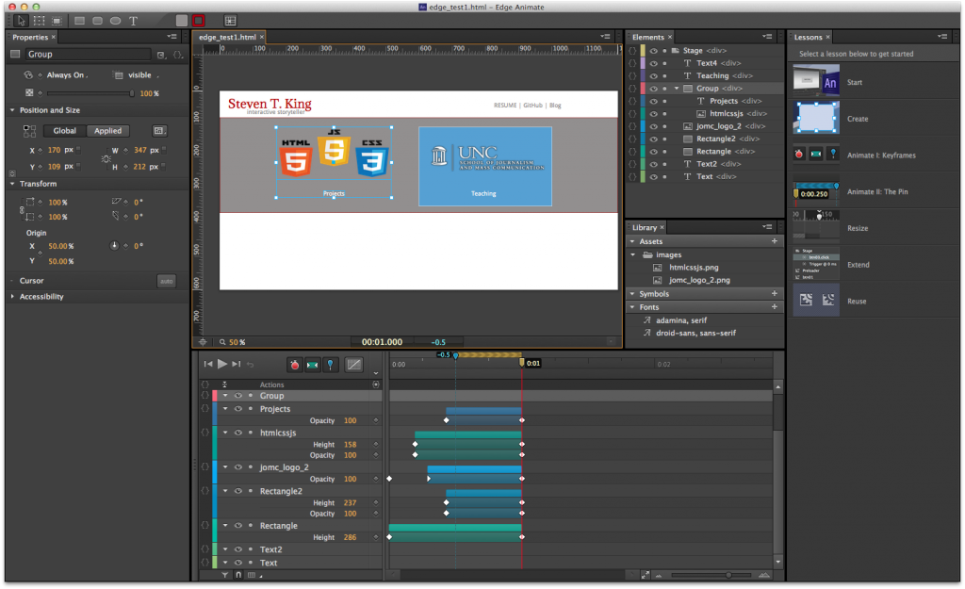Toggle Auto-Transition mode icon
Viewport: 965px width, 589px height.
coord(313,365)
